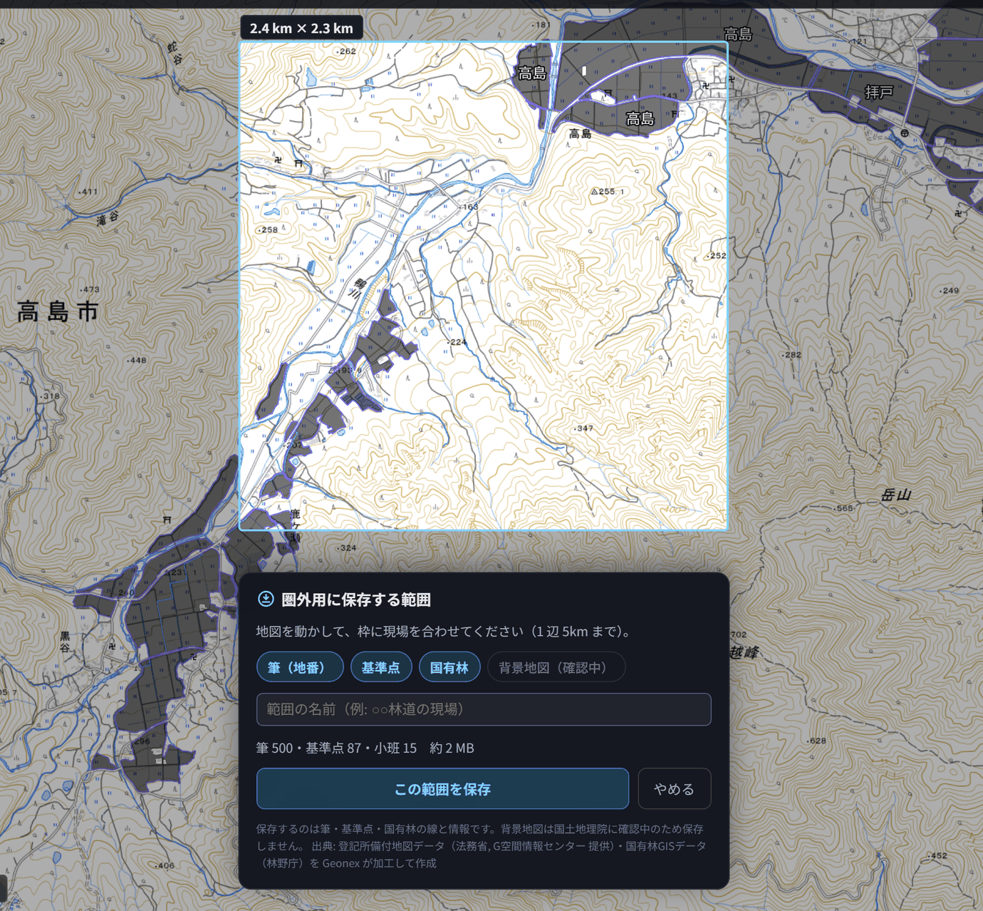The width and height of the screenshot is (983, 911).
Task: Toggle the 基準点 layer chip
Action: [381, 668]
